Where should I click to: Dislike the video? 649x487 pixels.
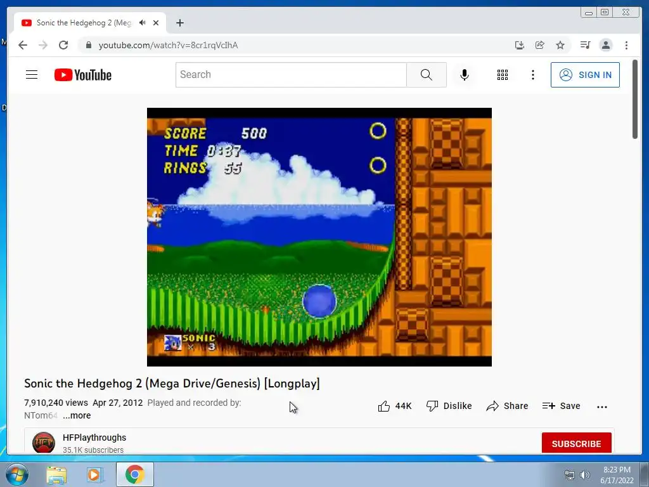pyautogui.click(x=449, y=406)
